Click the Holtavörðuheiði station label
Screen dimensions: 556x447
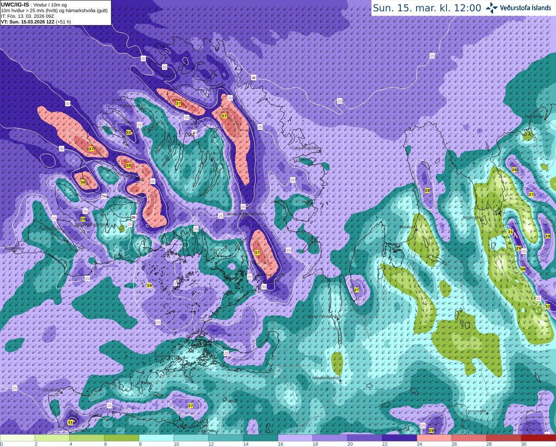click(326, 378)
